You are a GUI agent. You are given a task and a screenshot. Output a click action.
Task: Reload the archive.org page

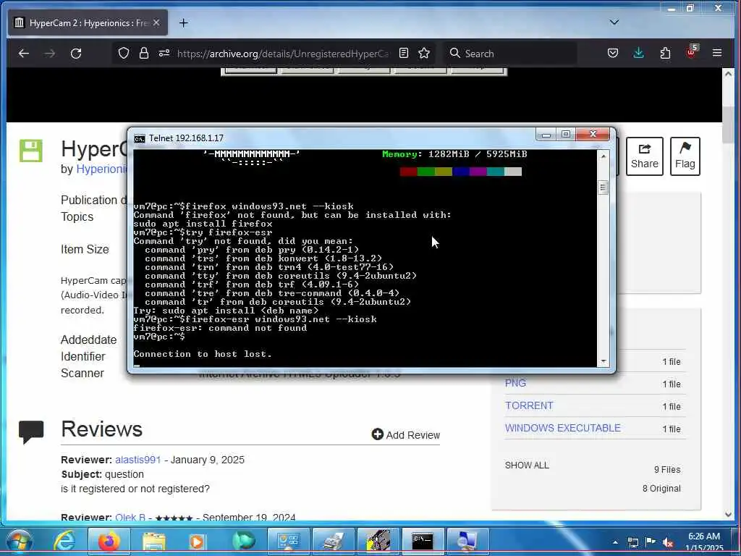point(76,54)
